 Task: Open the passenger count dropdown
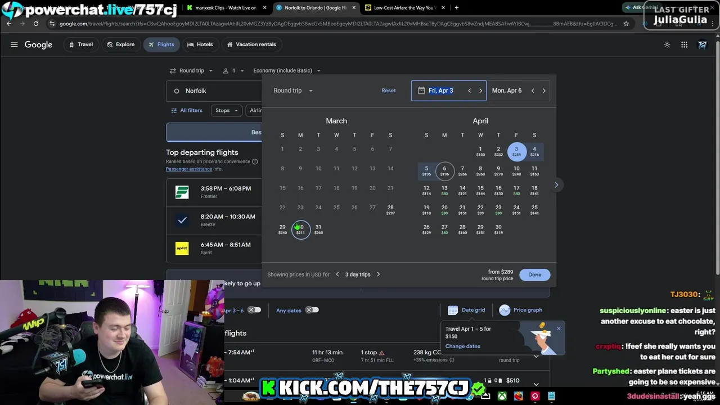tap(233, 70)
